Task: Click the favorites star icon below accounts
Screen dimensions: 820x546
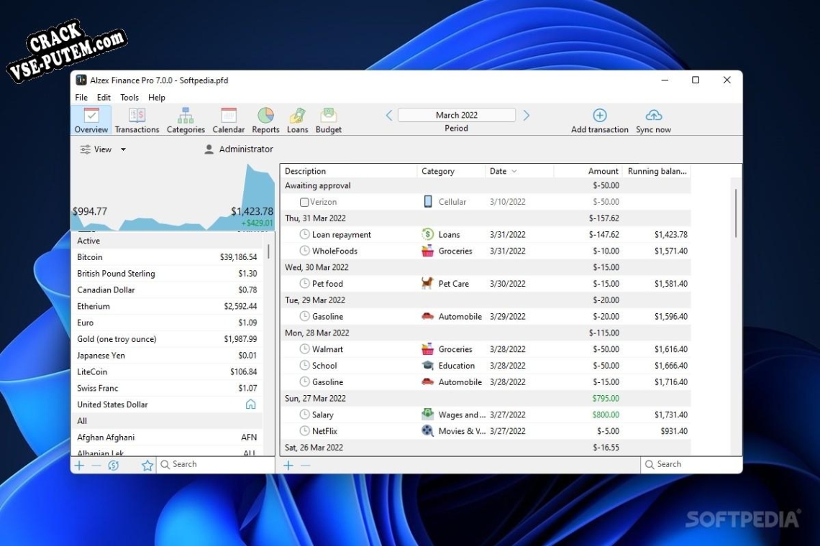Action: 147,465
